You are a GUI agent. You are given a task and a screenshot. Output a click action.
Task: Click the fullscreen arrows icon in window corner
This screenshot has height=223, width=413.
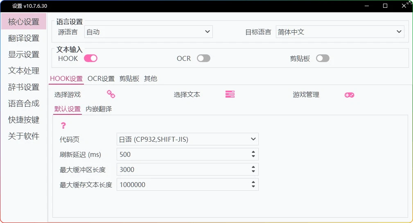410,2
